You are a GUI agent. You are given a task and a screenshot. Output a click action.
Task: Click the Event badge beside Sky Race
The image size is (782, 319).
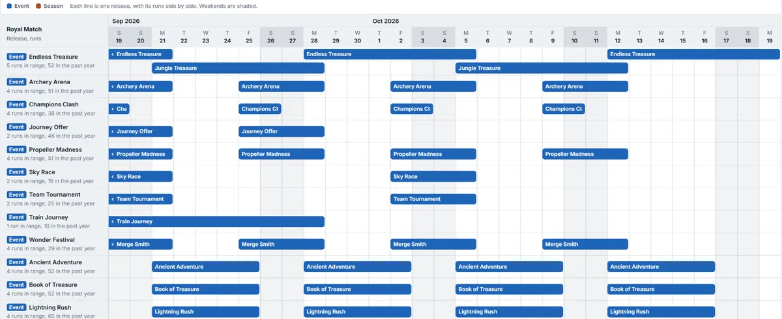coord(16,172)
